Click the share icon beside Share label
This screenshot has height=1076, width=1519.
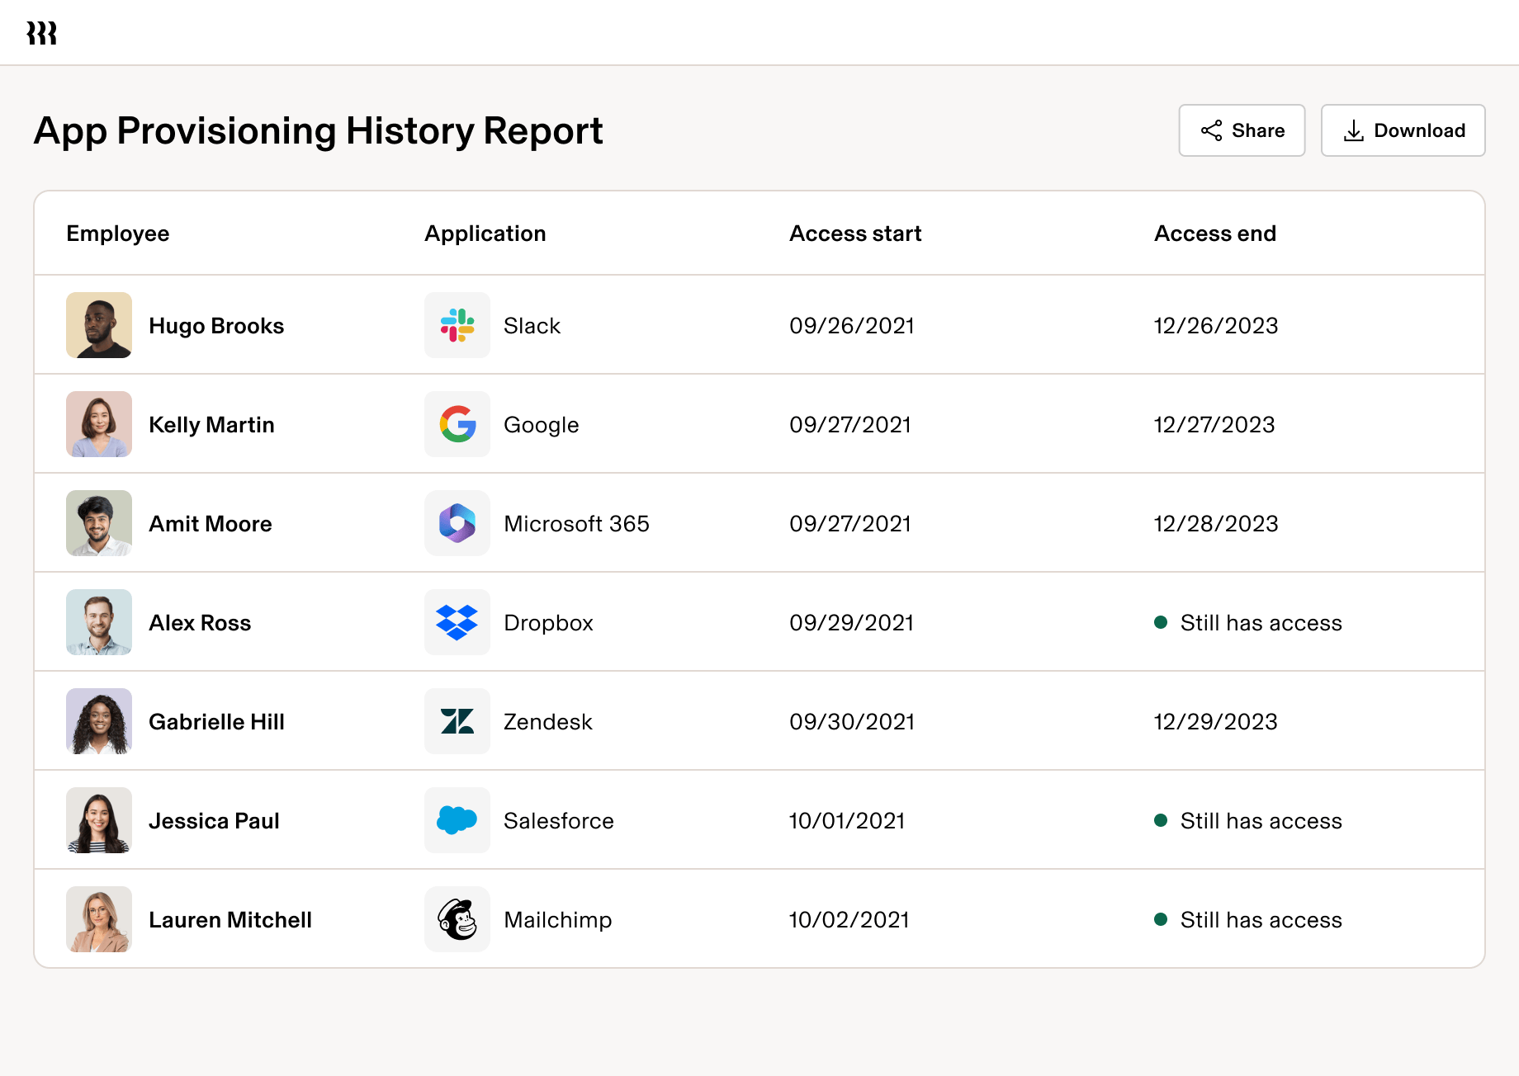1212,130
